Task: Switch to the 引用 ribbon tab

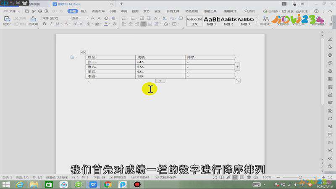Action: coord(113,11)
